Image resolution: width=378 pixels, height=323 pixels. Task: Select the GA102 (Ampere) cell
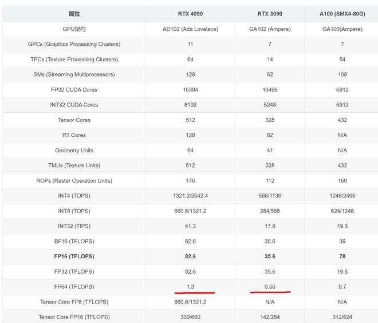(270, 29)
